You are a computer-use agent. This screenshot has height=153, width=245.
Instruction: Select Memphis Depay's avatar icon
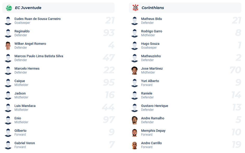tap(135, 133)
